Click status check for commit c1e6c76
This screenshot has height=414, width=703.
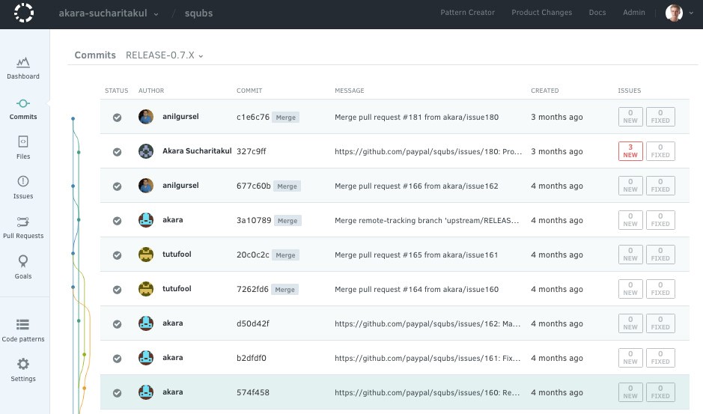[x=117, y=118]
